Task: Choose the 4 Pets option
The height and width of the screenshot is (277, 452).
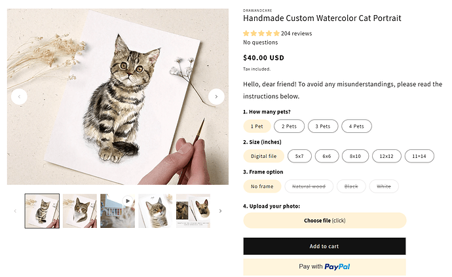Action: point(356,126)
